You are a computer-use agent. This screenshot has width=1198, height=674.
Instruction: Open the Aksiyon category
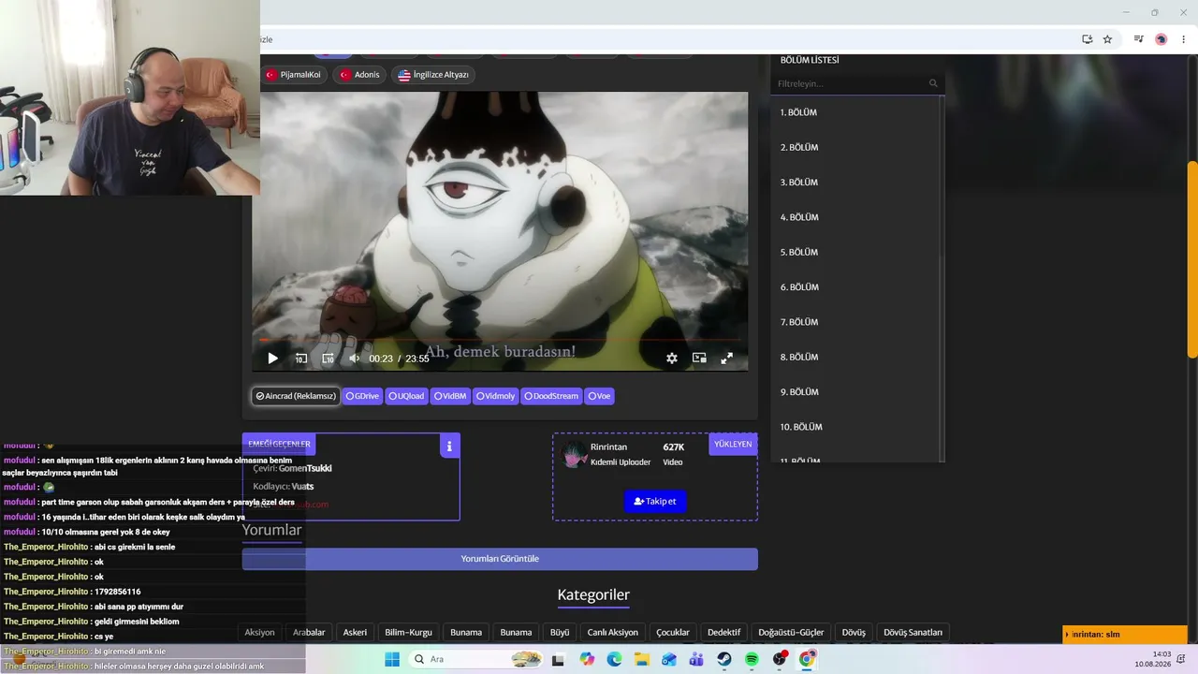tap(260, 632)
